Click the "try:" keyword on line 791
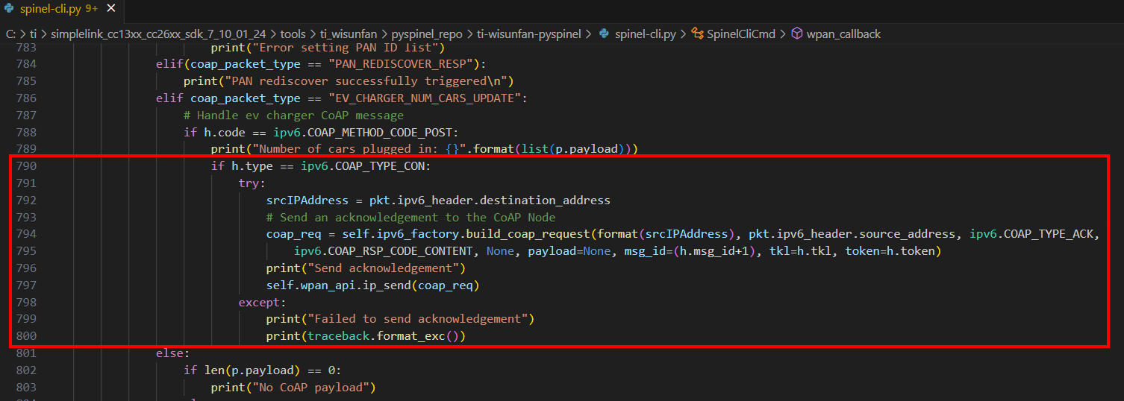 pyautogui.click(x=252, y=183)
